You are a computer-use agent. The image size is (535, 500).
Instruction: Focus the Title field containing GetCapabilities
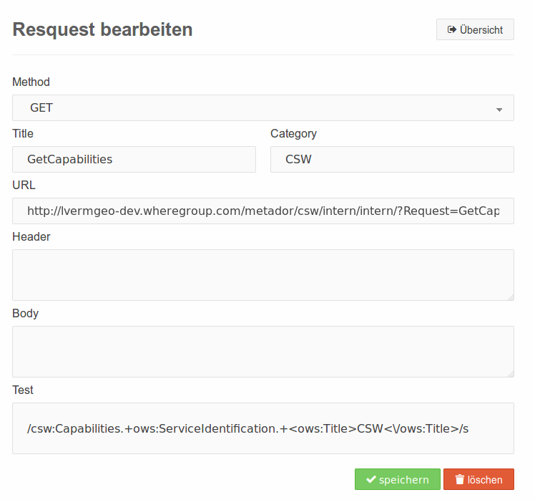pyautogui.click(x=134, y=160)
